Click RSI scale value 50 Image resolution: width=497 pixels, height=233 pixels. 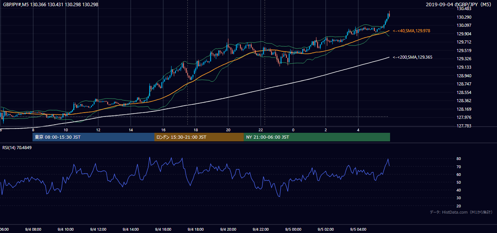[459, 182]
